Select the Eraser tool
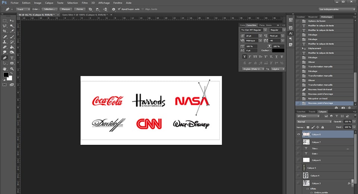This screenshot has width=358, height=194. click(x=4, y=47)
